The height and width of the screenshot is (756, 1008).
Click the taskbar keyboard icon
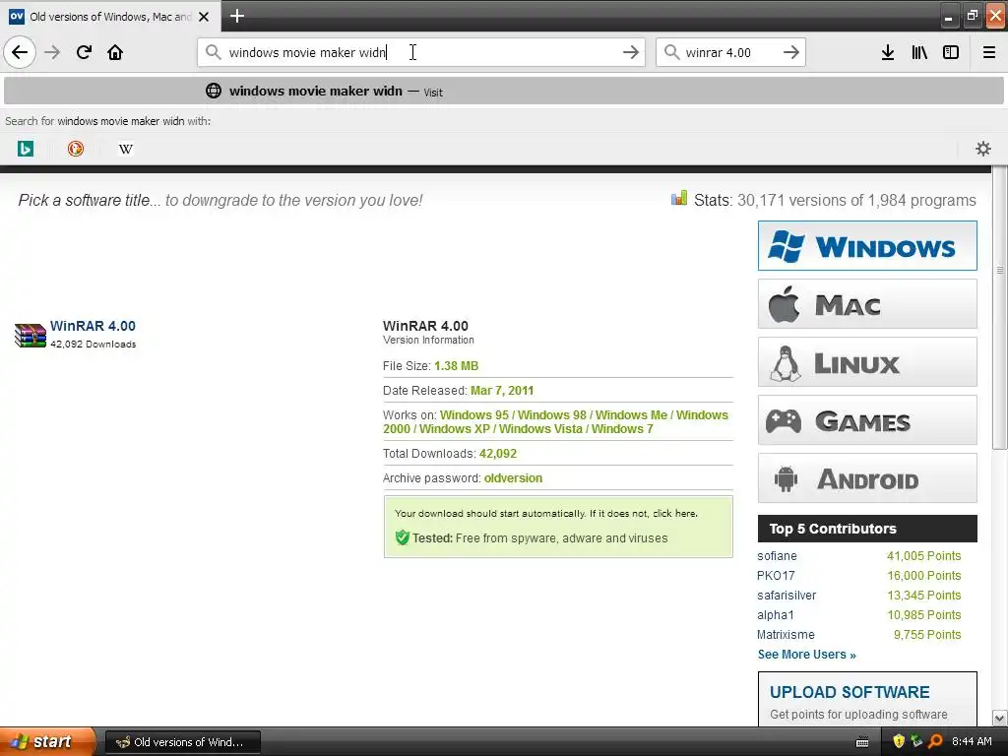click(x=862, y=742)
